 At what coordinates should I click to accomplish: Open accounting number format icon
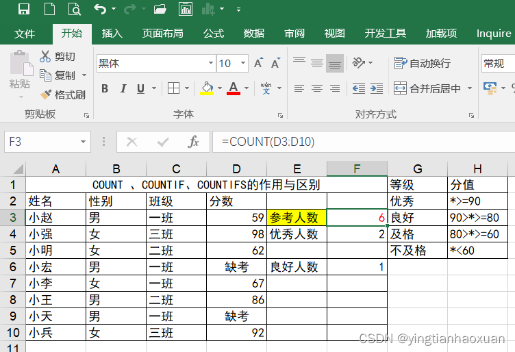[490, 88]
